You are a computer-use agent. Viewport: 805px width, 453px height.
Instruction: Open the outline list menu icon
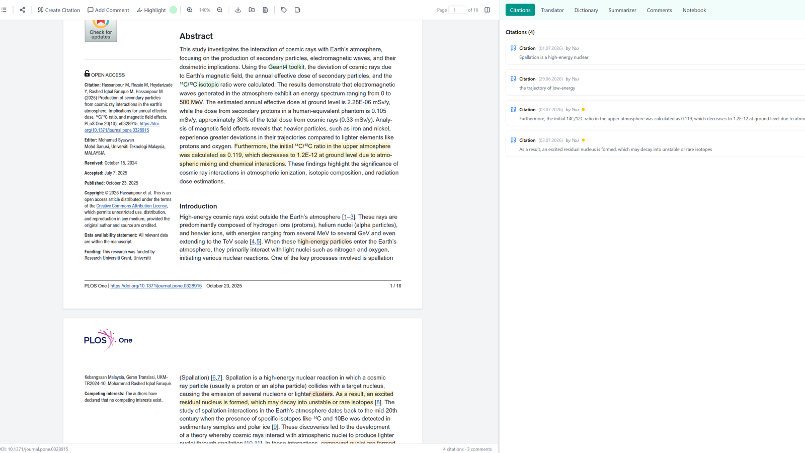click(4, 10)
